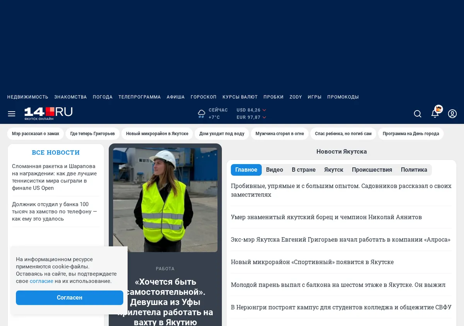Viewport: 464px width, 326px height.
Task: Click the weather cloud icon
Action: [201, 114]
